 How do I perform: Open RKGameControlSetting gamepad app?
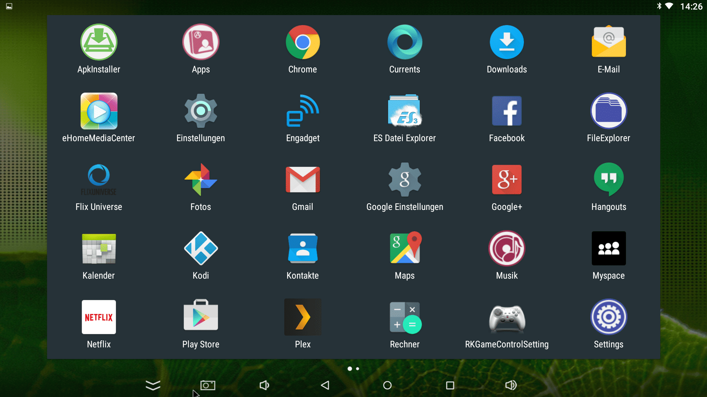(507, 317)
